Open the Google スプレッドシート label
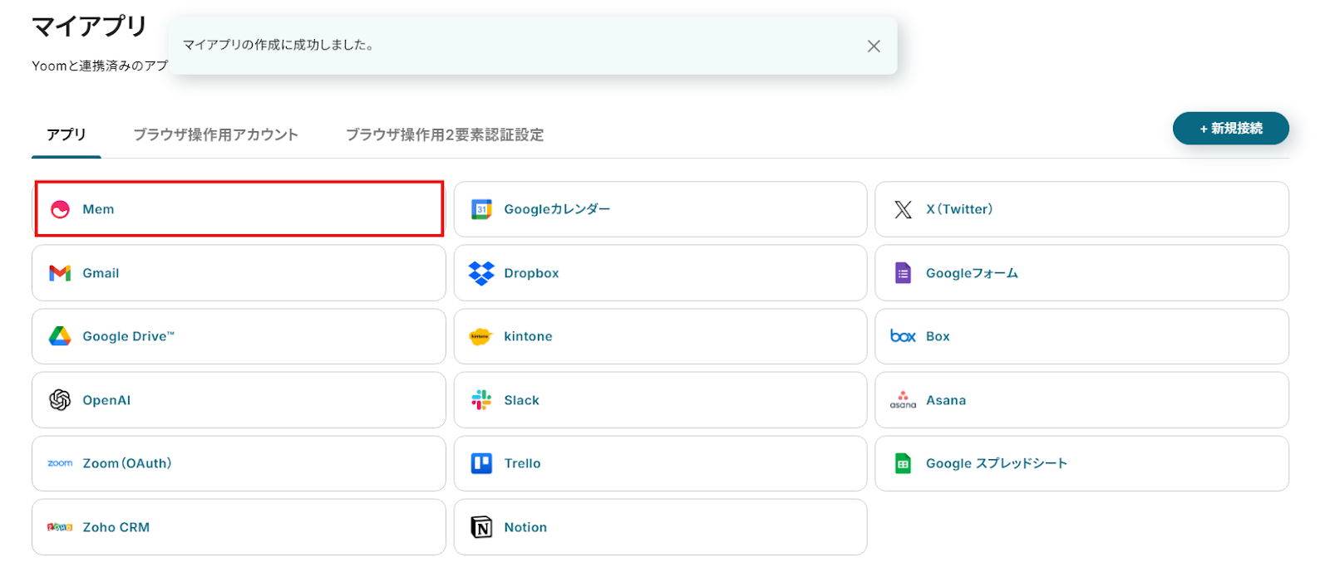Screen dimensions: 1330x582 click(996, 463)
